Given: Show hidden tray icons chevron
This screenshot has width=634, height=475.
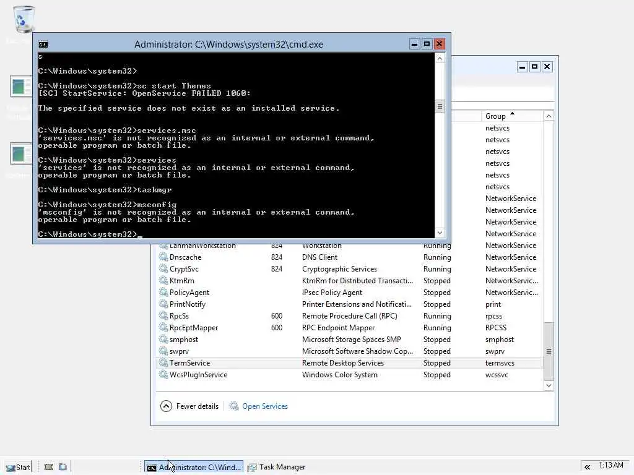Looking at the screenshot, I should 587,467.
